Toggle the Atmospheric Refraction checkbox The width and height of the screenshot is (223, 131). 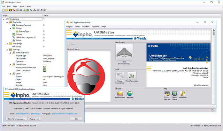[45, 67]
